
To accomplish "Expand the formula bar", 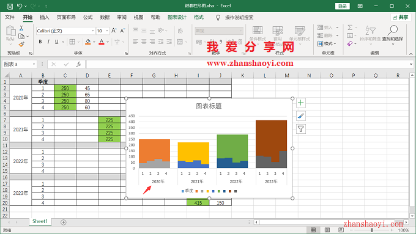I will 411,64.
